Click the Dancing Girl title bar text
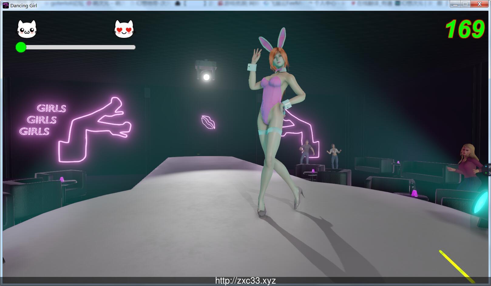This screenshot has width=491, height=286. pos(23,5)
